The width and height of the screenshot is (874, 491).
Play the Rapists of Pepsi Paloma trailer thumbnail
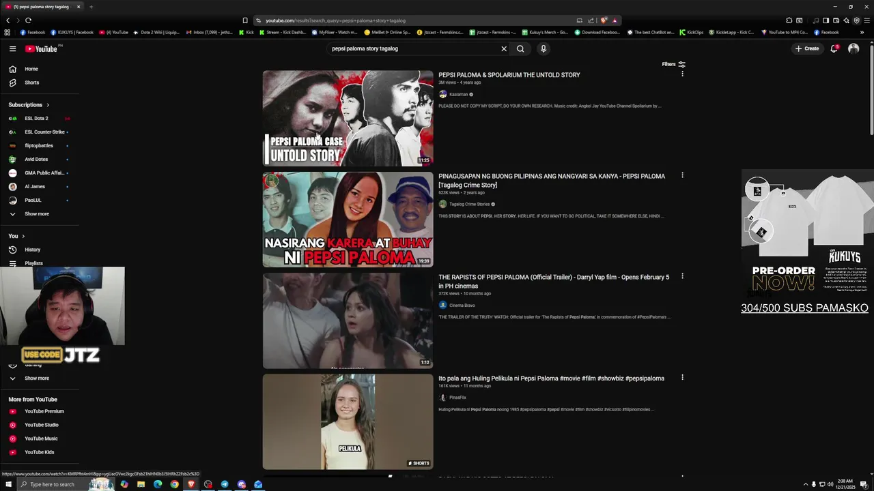click(x=348, y=321)
